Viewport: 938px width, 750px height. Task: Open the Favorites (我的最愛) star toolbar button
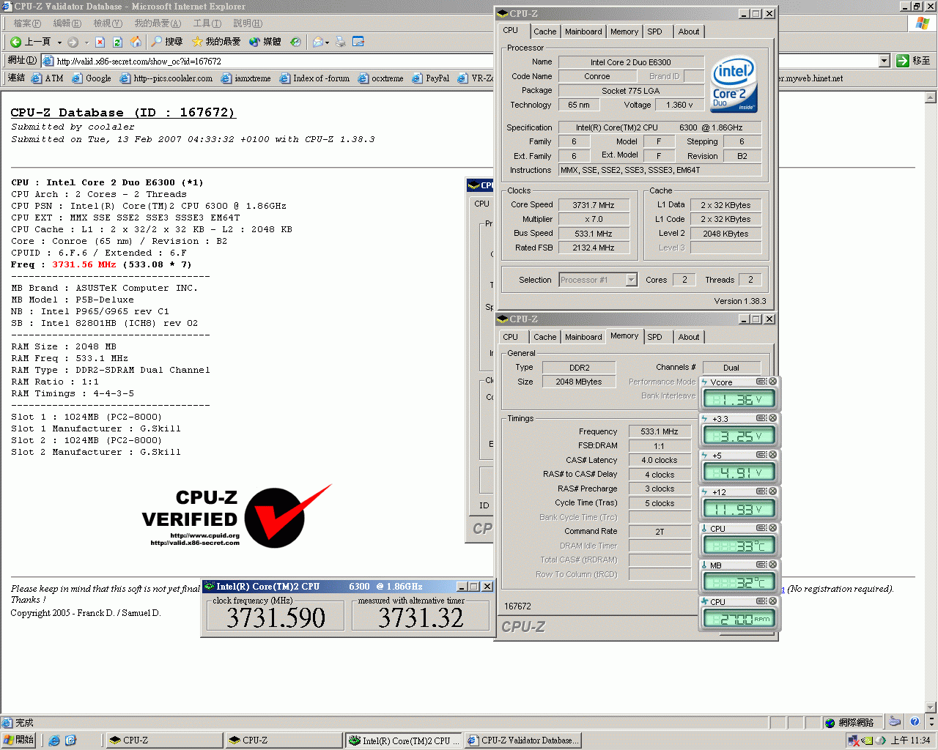[216, 42]
